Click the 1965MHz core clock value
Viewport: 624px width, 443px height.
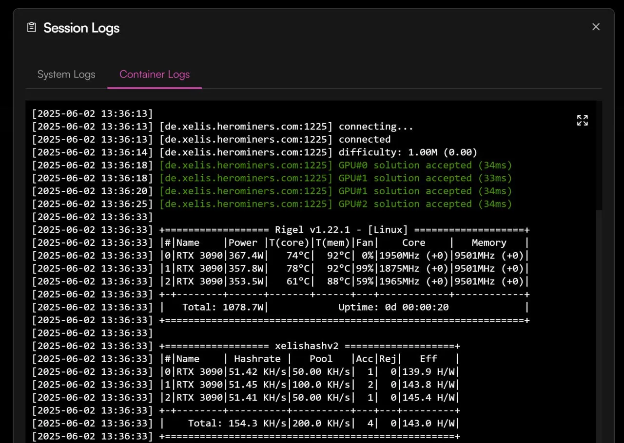click(399, 281)
